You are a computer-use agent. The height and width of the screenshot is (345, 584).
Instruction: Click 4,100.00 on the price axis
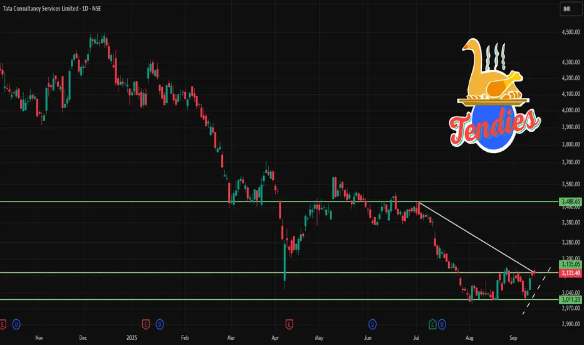click(x=571, y=94)
